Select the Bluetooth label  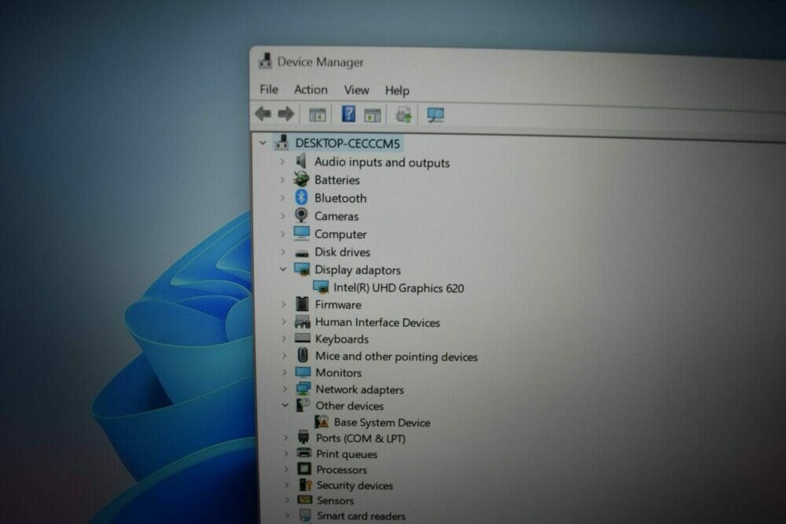click(340, 199)
